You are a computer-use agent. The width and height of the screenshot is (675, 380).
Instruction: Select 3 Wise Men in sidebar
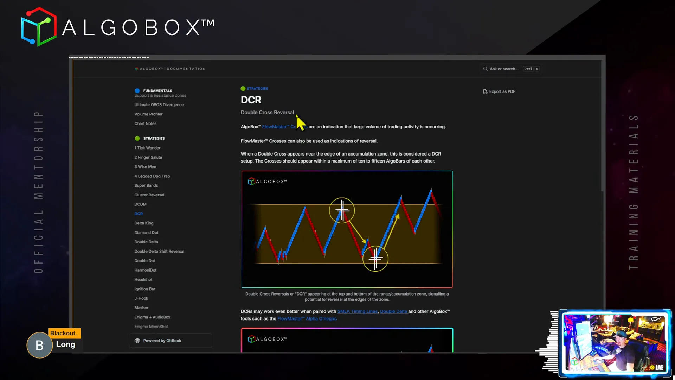point(145,167)
